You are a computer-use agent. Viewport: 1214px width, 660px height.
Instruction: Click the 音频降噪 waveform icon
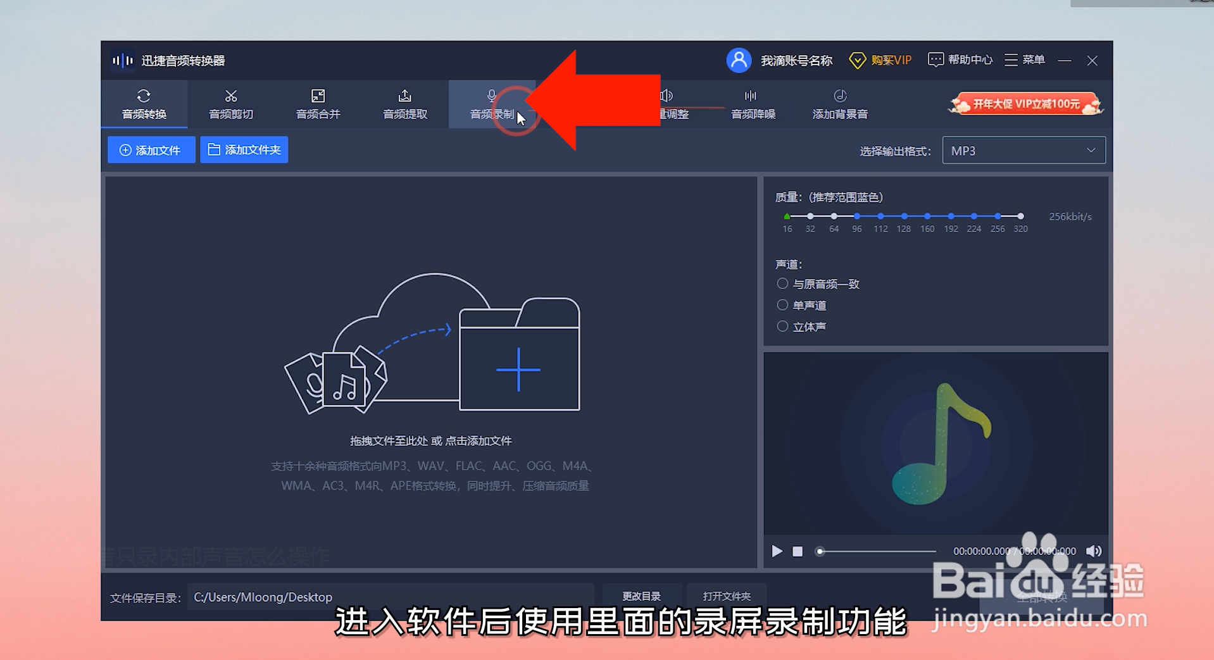pos(751,96)
